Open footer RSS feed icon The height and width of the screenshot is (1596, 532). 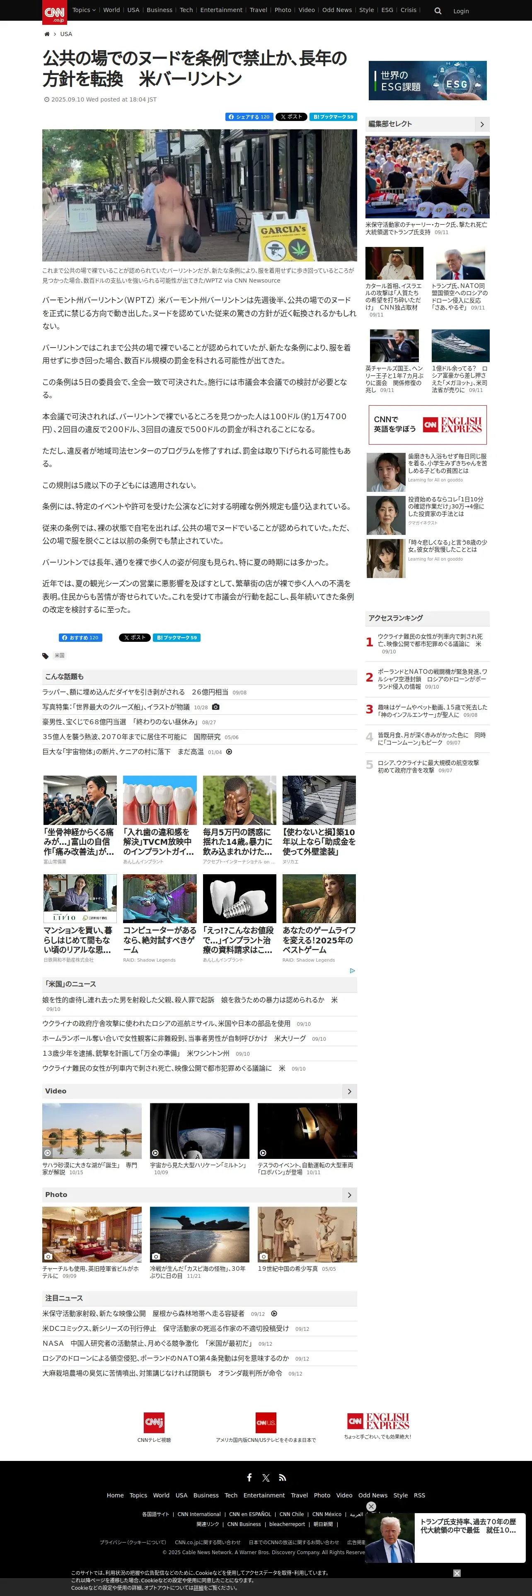283,1478
